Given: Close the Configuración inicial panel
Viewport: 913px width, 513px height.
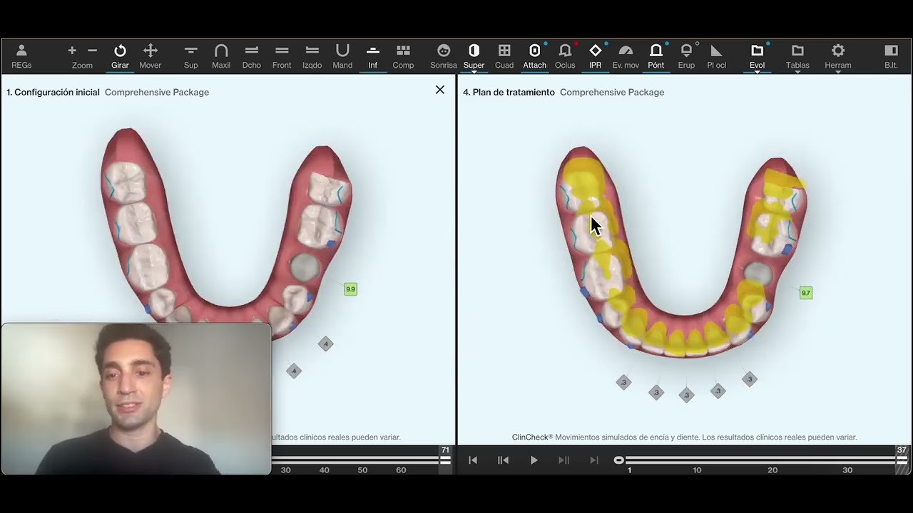Looking at the screenshot, I should [x=440, y=90].
